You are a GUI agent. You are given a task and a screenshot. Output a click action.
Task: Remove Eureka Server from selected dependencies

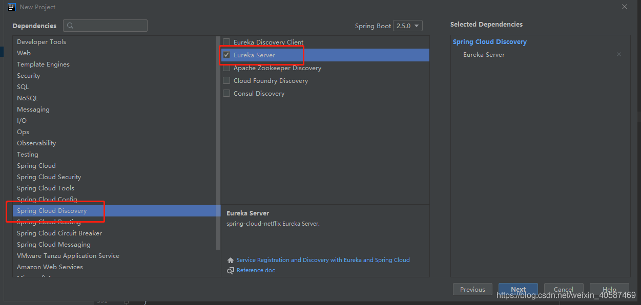(619, 54)
